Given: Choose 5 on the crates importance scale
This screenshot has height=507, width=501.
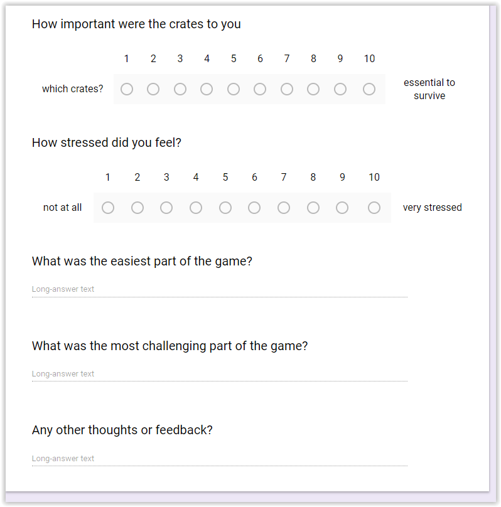Looking at the screenshot, I should click(x=234, y=89).
